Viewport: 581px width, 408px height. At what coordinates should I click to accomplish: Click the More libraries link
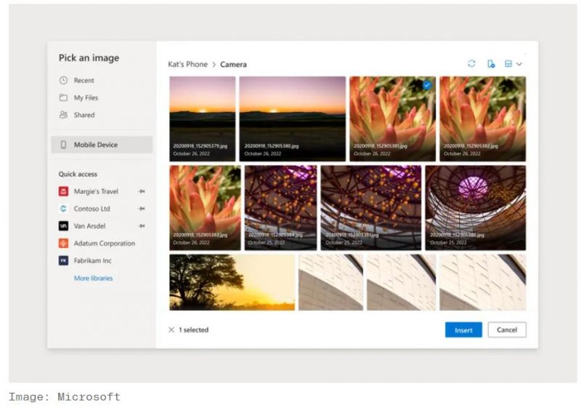point(93,278)
